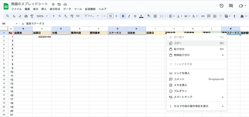Open the 表示形式 menu
This screenshot has width=249, height=117.
pyautogui.click(x=55, y=9)
